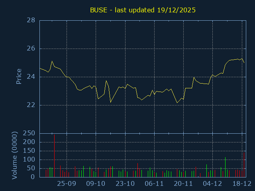The height and width of the screenshot is (191, 255).
Task: Click the 28 price axis value
Action: click(31, 20)
